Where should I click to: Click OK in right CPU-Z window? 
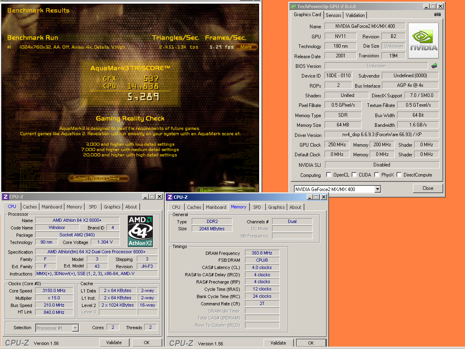(311, 343)
